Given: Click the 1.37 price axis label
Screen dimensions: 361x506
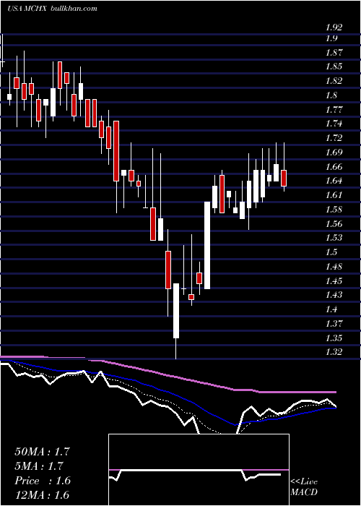Looking at the screenshot, I should [334, 323].
